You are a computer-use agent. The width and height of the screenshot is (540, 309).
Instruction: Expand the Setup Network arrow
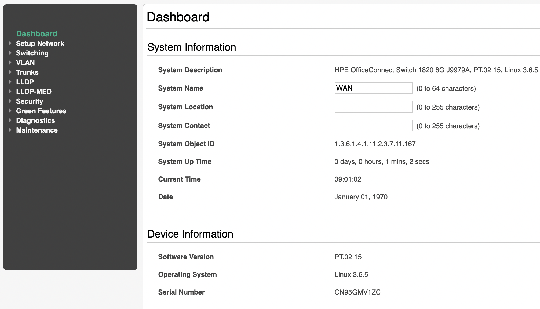[10, 43]
